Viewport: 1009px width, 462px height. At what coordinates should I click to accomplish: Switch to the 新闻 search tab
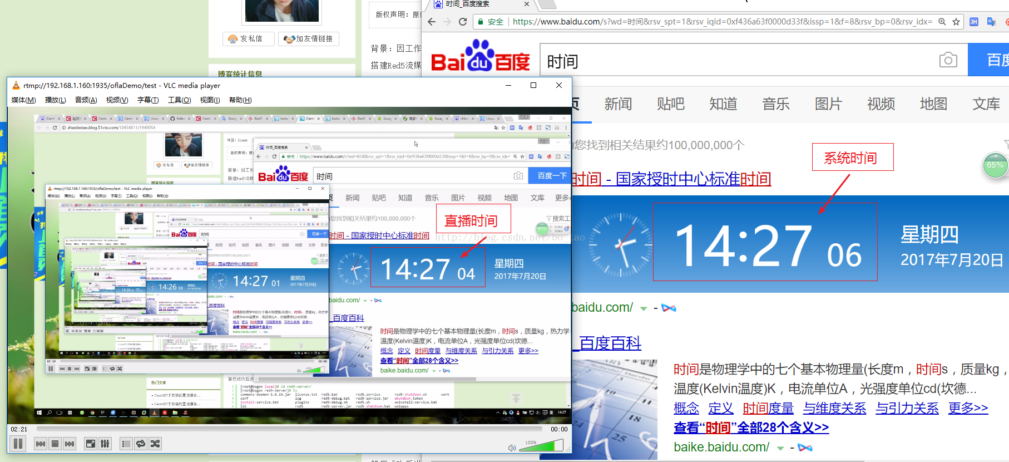coord(618,104)
